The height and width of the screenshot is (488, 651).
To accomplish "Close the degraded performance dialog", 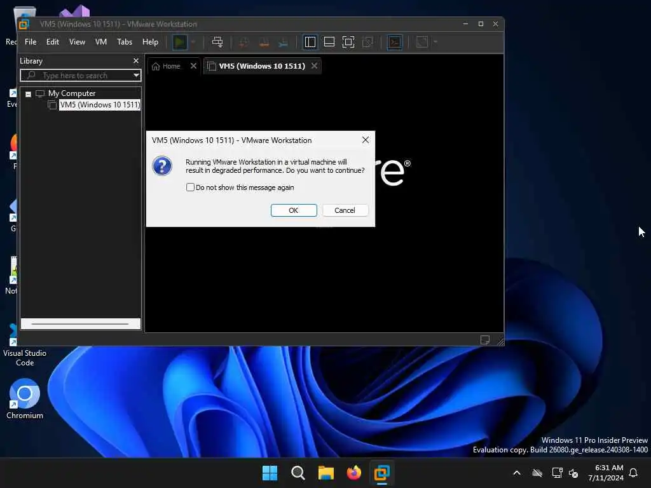I will [x=366, y=140].
